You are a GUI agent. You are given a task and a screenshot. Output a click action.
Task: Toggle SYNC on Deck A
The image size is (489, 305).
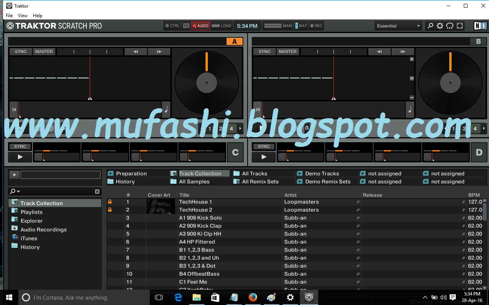(x=21, y=51)
